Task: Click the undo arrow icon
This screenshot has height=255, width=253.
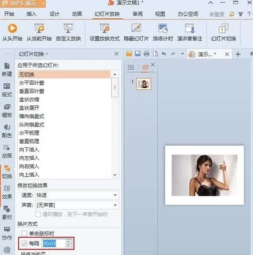Action: click(164, 54)
